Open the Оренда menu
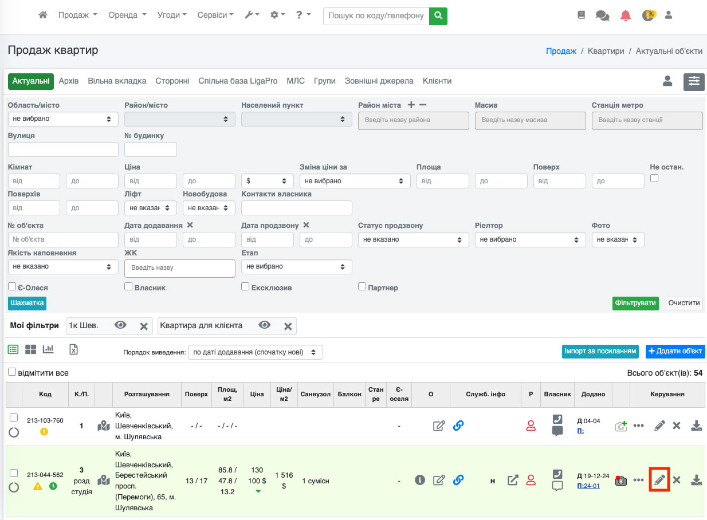 [127, 15]
